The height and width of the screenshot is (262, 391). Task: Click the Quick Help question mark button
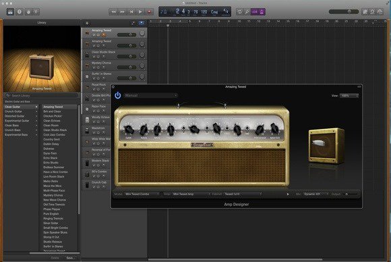pyautogui.click(x=20, y=11)
